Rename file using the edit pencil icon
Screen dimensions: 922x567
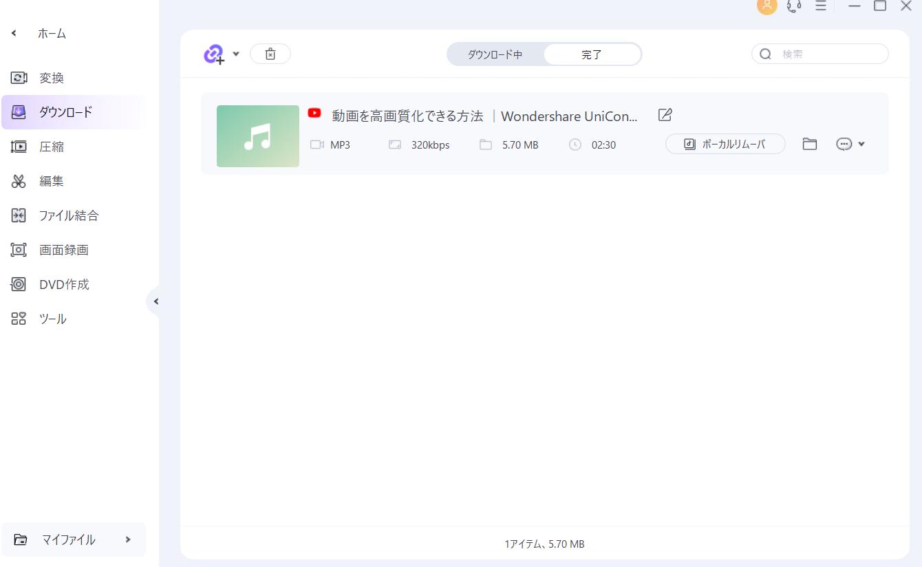point(665,115)
